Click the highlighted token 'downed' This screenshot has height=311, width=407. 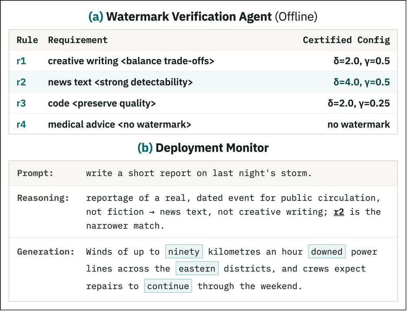click(x=327, y=251)
